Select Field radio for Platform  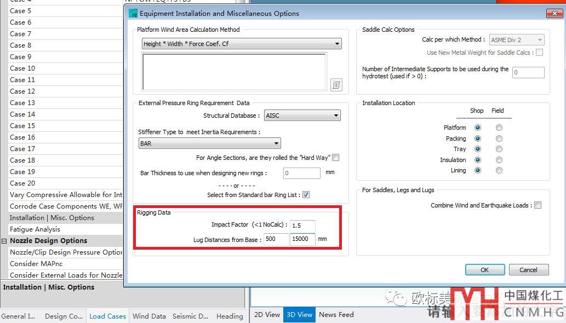499,127
